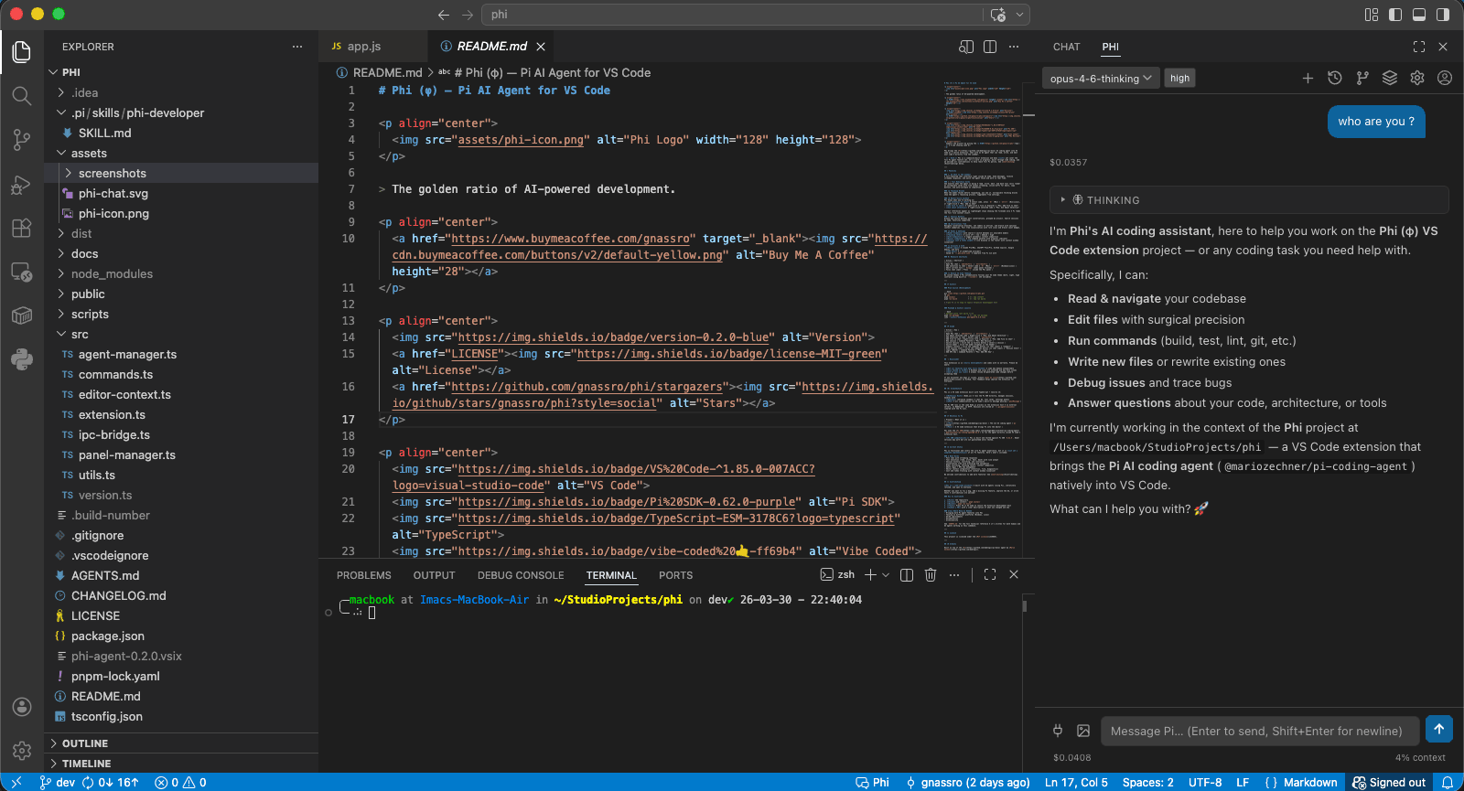Open the DEBUG CONSOLE tab
The width and height of the screenshot is (1464, 791).
pos(521,575)
